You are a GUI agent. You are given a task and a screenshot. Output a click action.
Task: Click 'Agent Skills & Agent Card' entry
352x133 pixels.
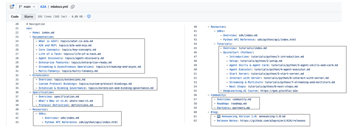pos(282,65)
